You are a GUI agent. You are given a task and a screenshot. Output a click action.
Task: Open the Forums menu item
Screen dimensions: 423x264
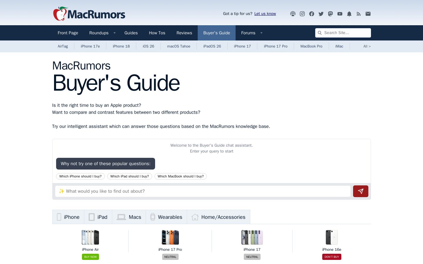click(x=248, y=33)
